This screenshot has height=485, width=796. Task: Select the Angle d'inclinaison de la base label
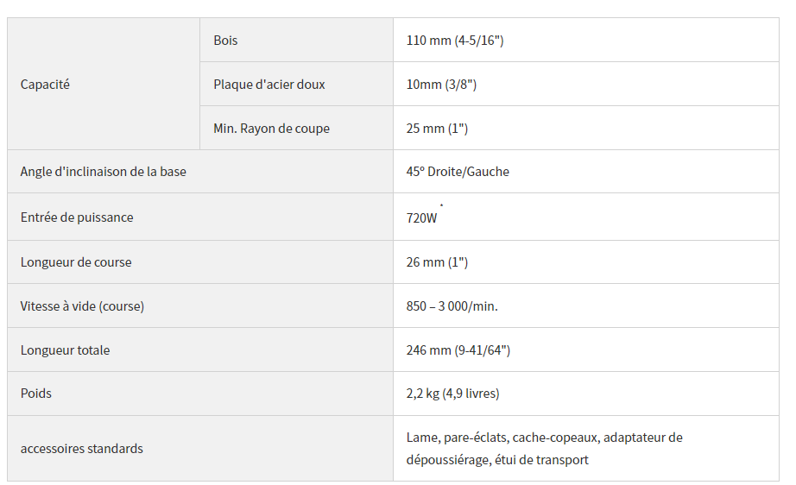tap(104, 172)
